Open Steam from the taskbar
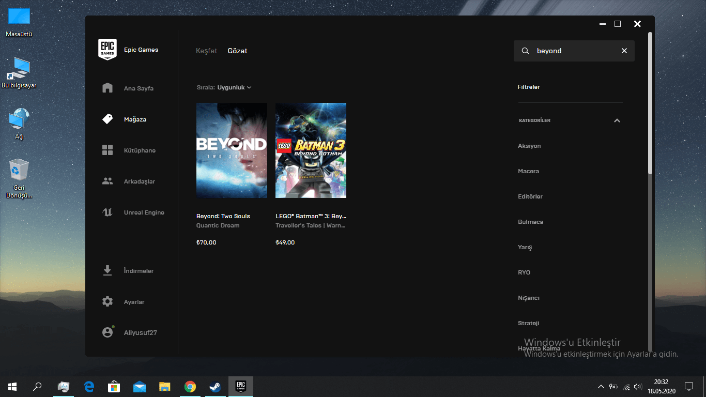The height and width of the screenshot is (397, 706). point(216,386)
